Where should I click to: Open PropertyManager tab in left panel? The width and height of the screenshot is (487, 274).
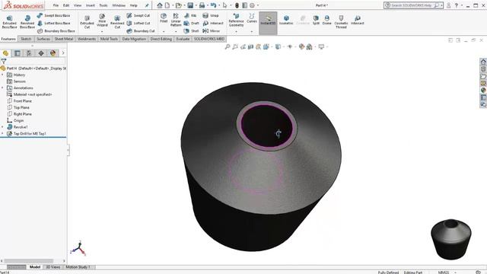point(18,53)
